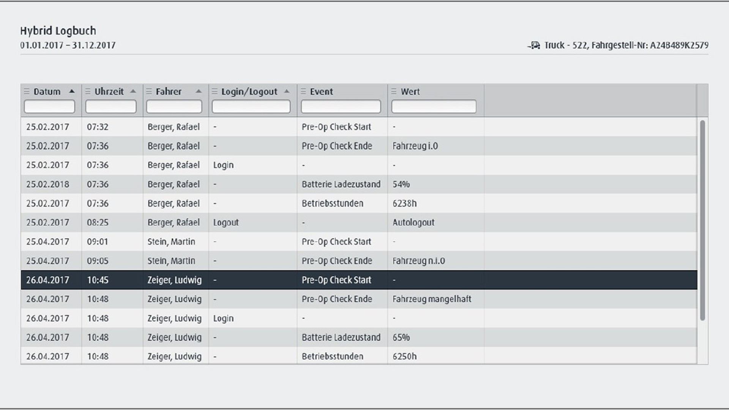Click the Event filter input box

(341, 107)
